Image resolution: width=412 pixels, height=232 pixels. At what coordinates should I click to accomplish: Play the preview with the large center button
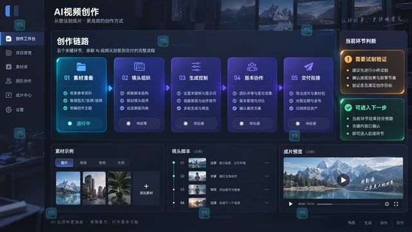click(343, 180)
